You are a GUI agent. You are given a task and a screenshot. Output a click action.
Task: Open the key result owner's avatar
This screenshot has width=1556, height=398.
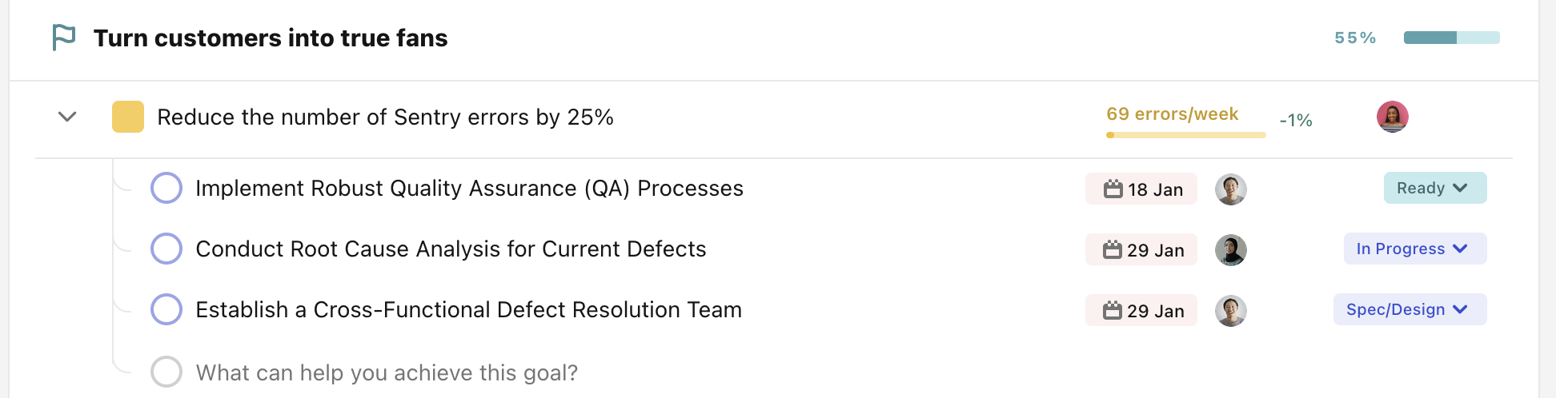point(1392,117)
